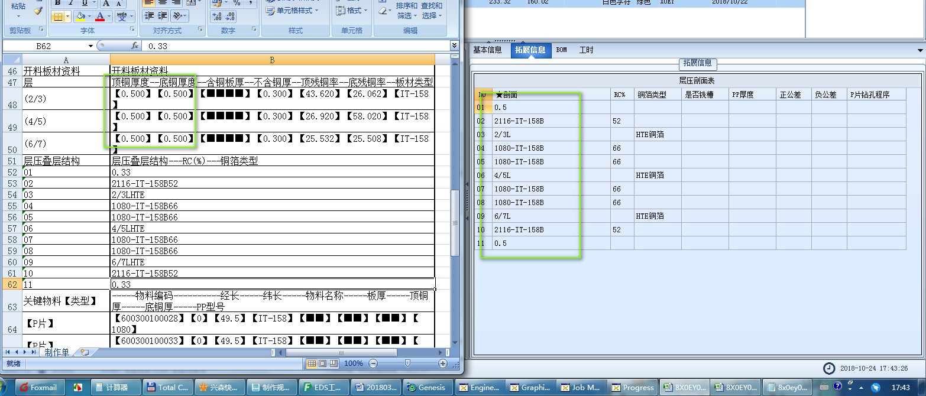Click the red font color A icon

click(x=100, y=17)
